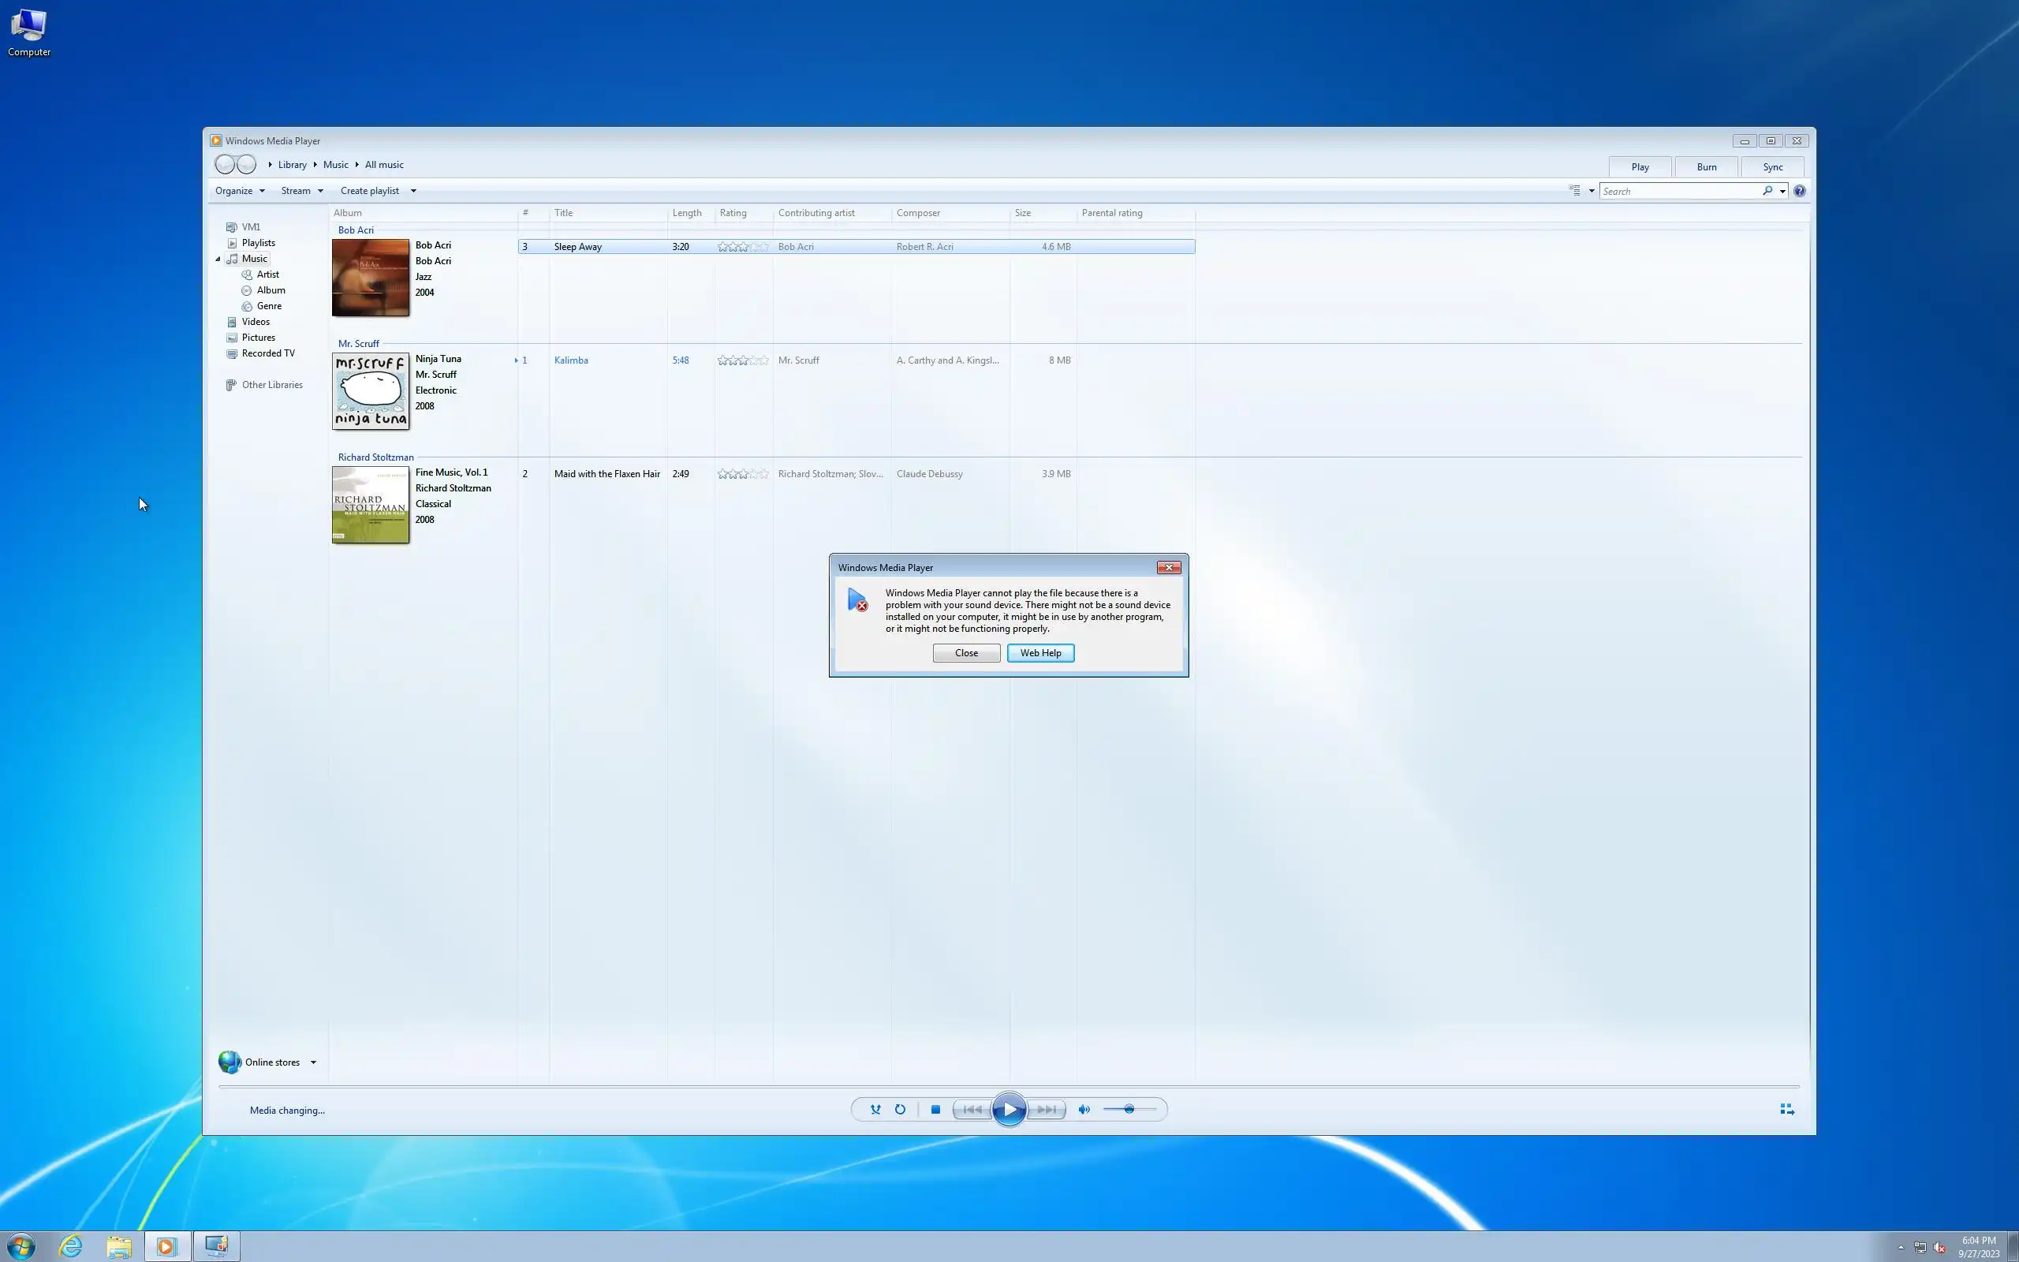Switch to Now Playing mode icon
Image resolution: width=2019 pixels, height=1262 pixels.
click(1786, 1109)
